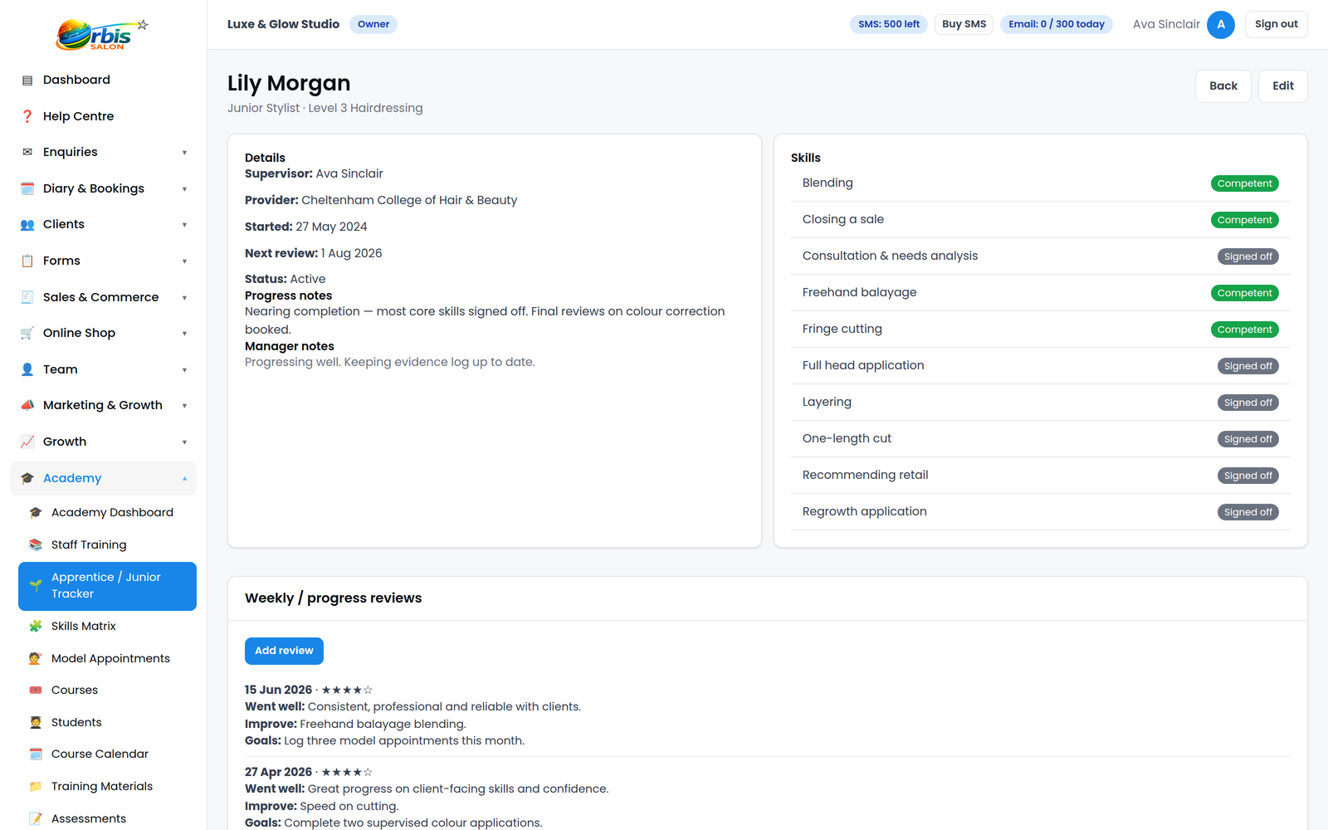Open the Courses page
This screenshot has height=830, width=1328.
click(x=107, y=690)
